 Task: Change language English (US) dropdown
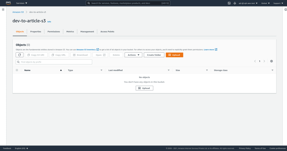point(22,148)
